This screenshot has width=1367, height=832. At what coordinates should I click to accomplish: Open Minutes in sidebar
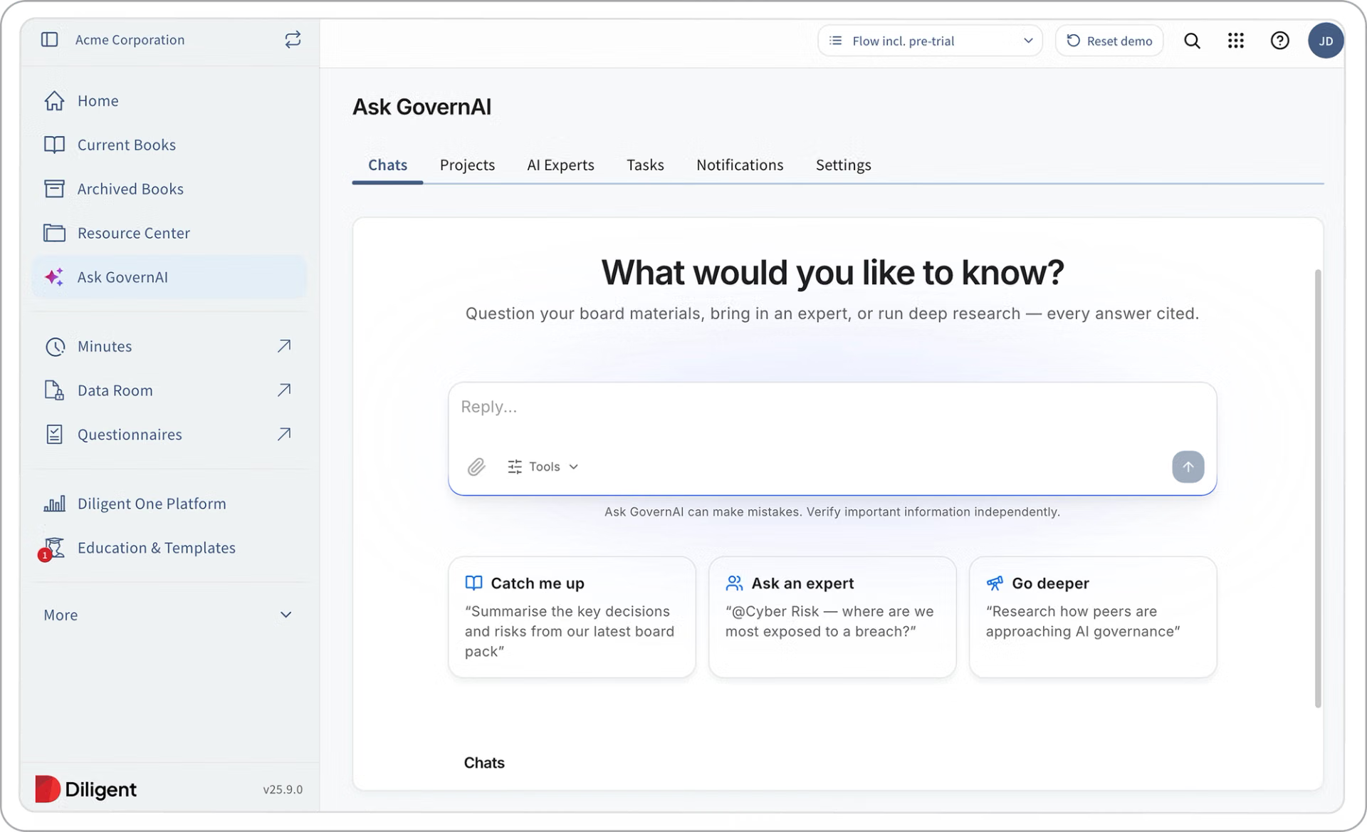169,347
